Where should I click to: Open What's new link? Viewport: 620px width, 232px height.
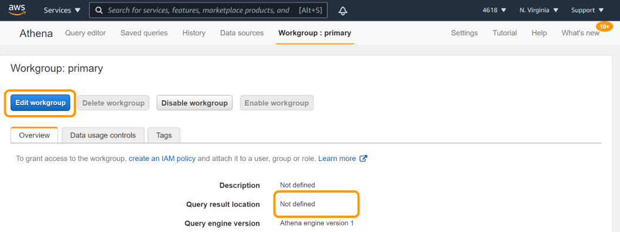tap(581, 33)
